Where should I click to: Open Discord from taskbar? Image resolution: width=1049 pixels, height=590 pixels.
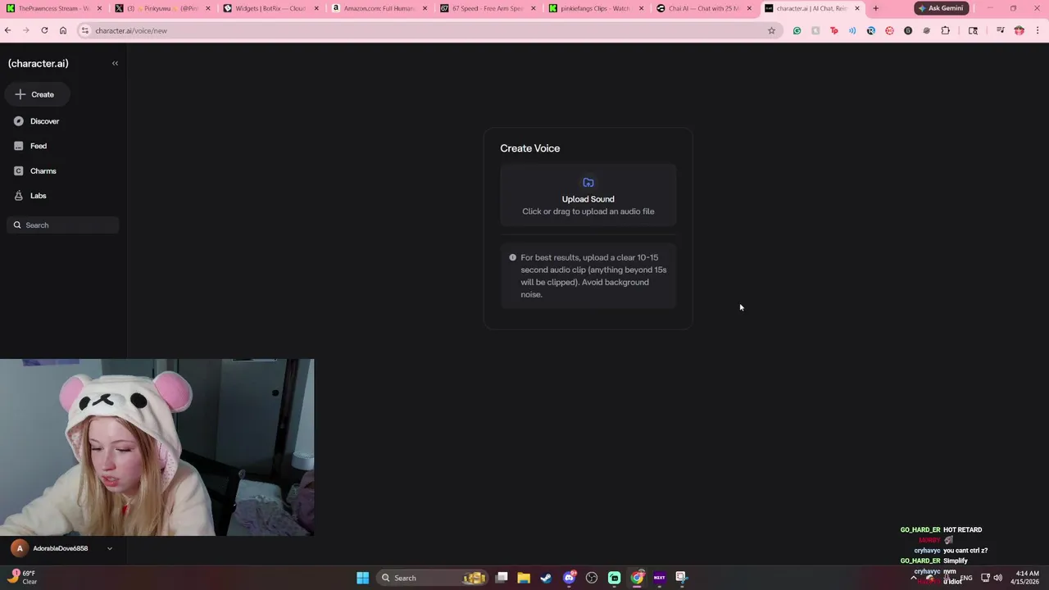click(569, 578)
